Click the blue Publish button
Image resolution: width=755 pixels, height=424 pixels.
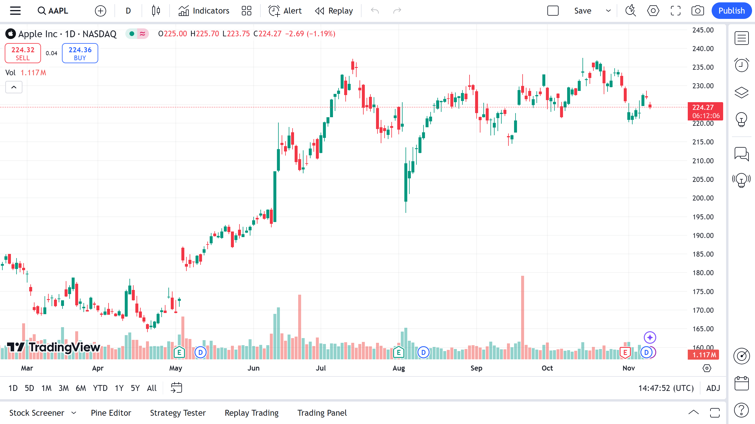[731, 11]
